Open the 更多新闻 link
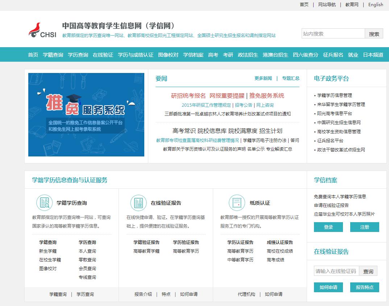This screenshot has width=389, height=306. pos(263,78)
